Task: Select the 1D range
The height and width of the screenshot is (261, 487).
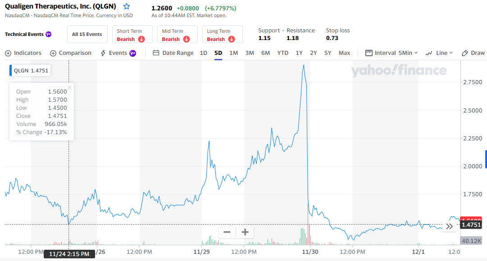Action: click(x=204, y=53)
